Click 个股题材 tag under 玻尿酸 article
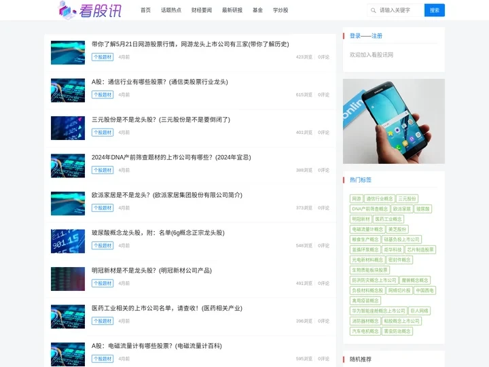This screenshot has width=489, height=367. [x=103, y=245]
